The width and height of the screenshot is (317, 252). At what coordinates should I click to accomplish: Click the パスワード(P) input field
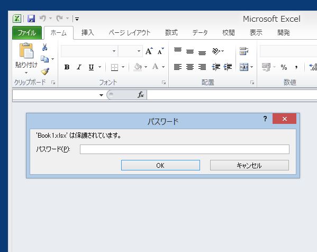[185, 149]
